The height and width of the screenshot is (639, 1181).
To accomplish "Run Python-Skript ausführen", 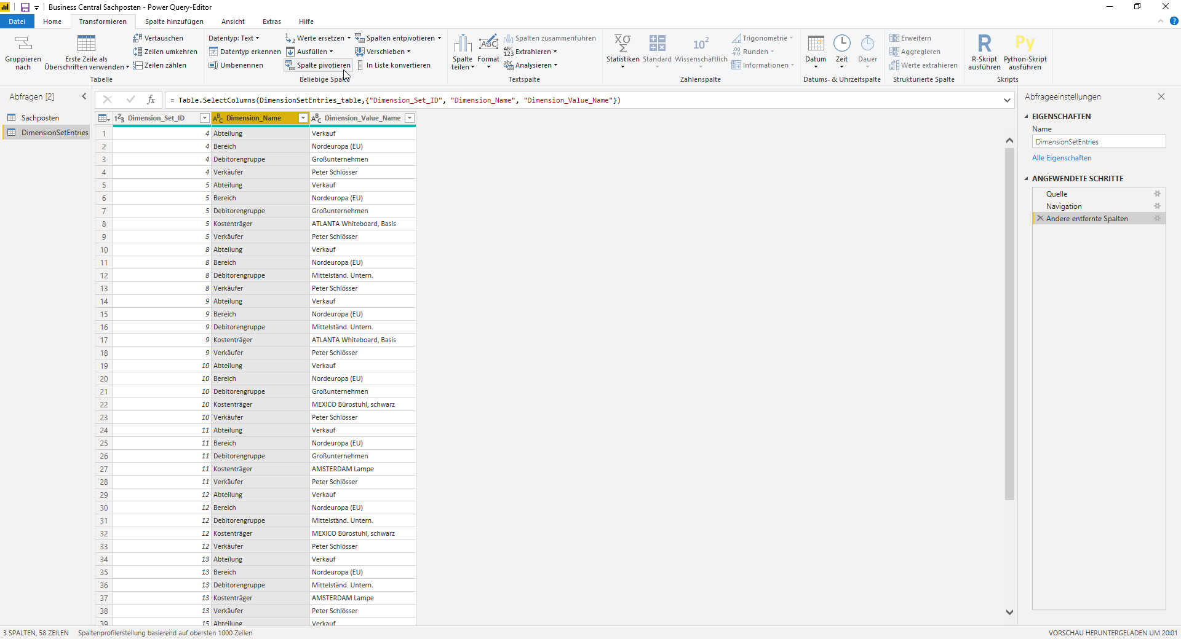I will 1025,52.
